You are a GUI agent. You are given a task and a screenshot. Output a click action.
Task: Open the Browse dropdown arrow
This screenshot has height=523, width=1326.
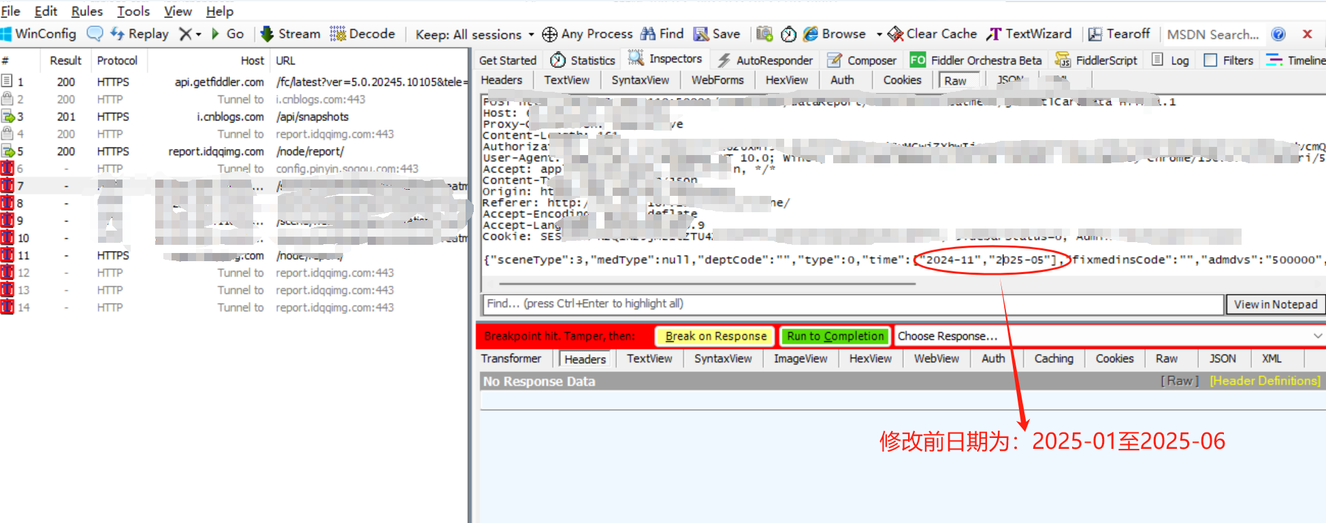click(879, 34)
